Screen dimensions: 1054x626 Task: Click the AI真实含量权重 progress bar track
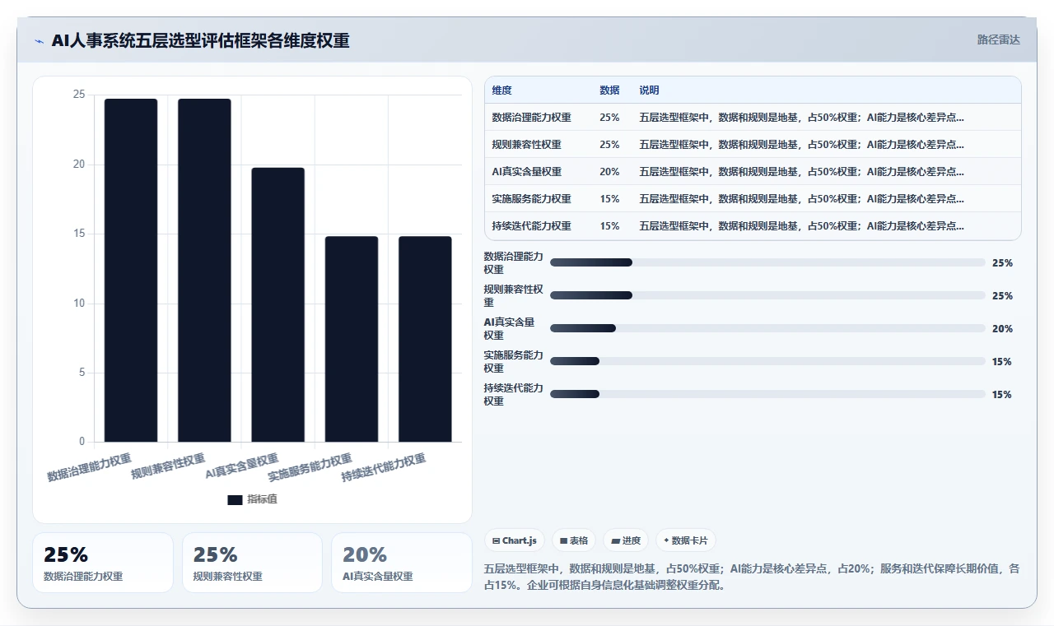click(767, 328)
